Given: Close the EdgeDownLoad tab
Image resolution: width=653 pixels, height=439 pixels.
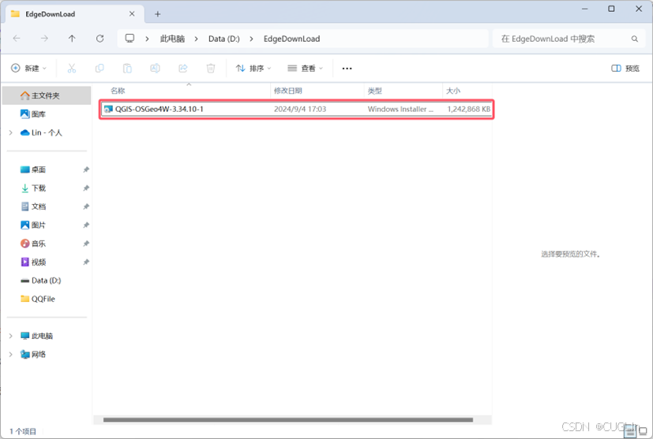Looking at the screenshot, I should tap(132, 13).
